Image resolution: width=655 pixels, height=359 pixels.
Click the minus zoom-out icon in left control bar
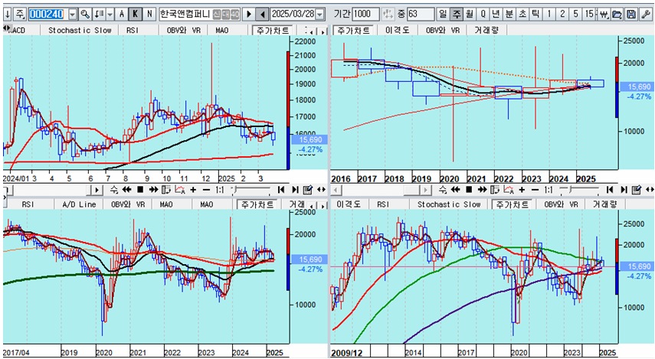[x=206, y=190]
